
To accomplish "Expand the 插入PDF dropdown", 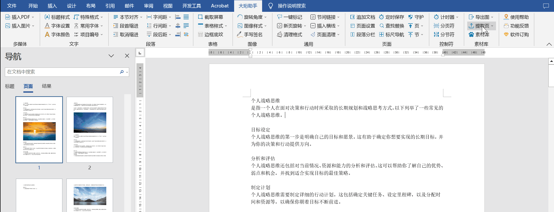I will click(33, 17).
